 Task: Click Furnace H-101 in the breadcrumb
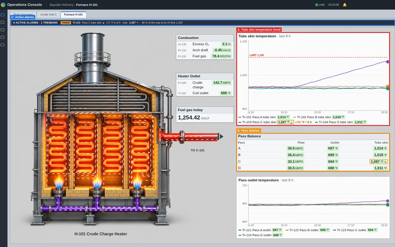pyautogui.click(x=87, y=5)
